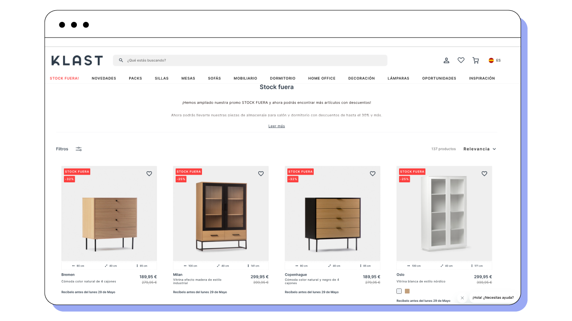This screenshot has height=321, width=572.
Task: Click the Leer más link
Action: click(x=277, y=126)
